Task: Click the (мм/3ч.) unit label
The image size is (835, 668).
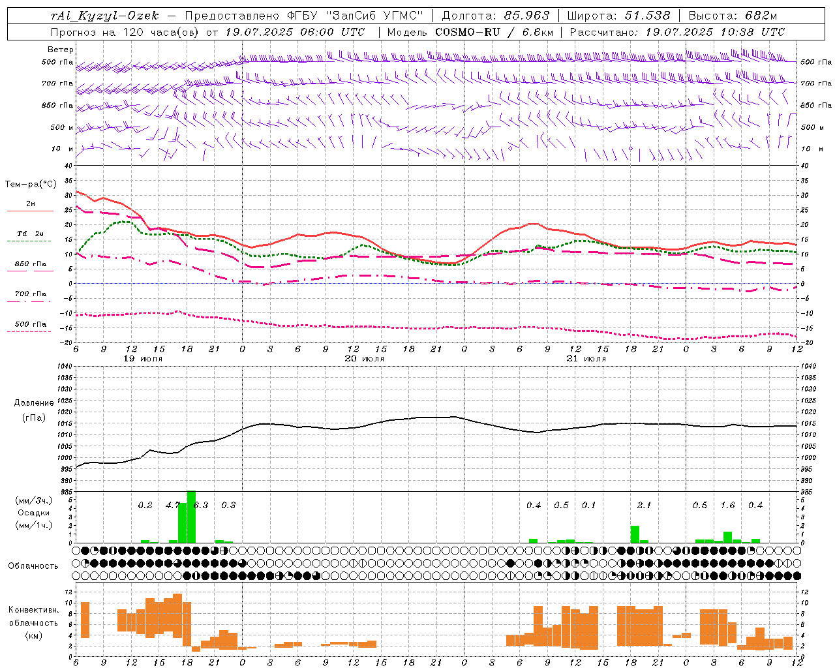Action: click(x=34, y=500)
